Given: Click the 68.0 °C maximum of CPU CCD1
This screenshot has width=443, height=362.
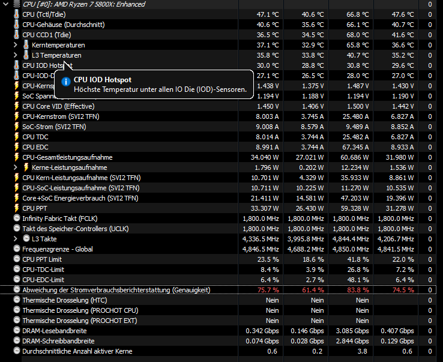Looking at the screenshot, I should point(358,35).
